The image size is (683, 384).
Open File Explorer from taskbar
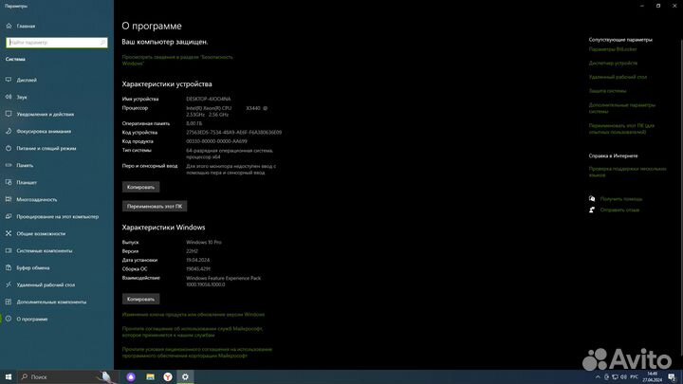coord(150,377)
